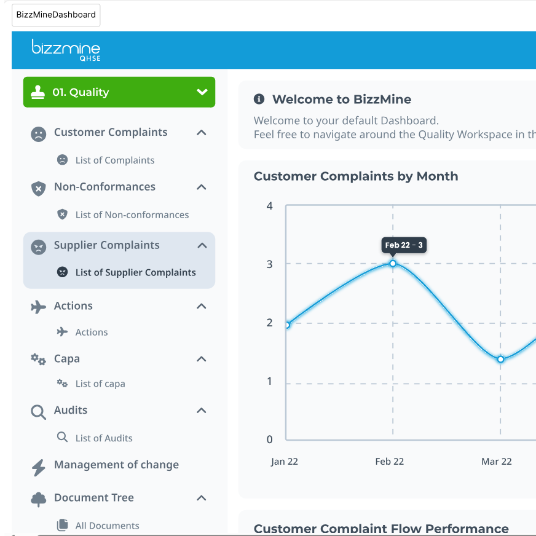Select the BizzMineDashboard tab
This screenshot has width=536, height=536.
pyautogui.click(x=56, y=15)
